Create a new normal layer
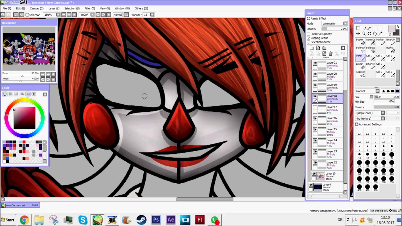This screenshot has height=226, width=402. pos(312,48)
